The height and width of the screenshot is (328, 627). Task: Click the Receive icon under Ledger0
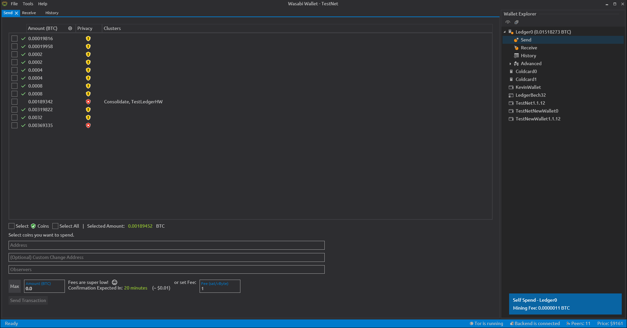(x=516, y=48)
